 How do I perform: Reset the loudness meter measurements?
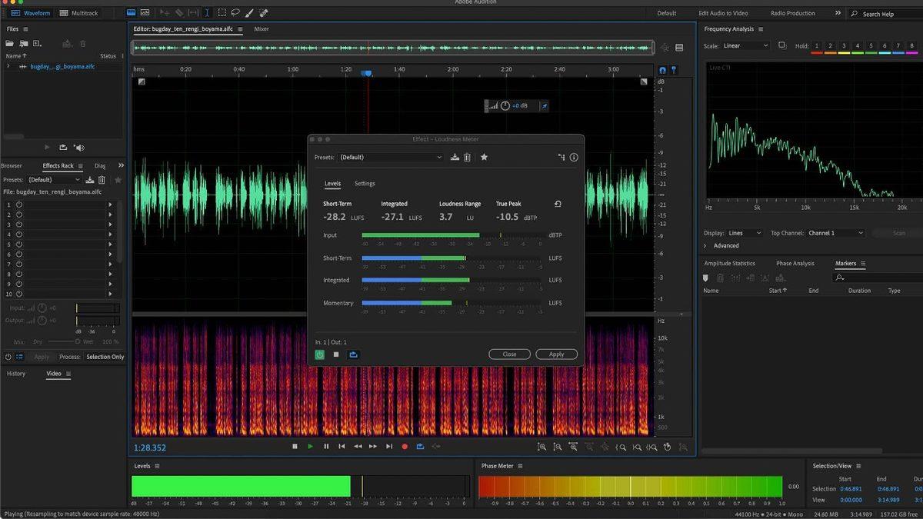pyautogui.click(x=558, y=205)
